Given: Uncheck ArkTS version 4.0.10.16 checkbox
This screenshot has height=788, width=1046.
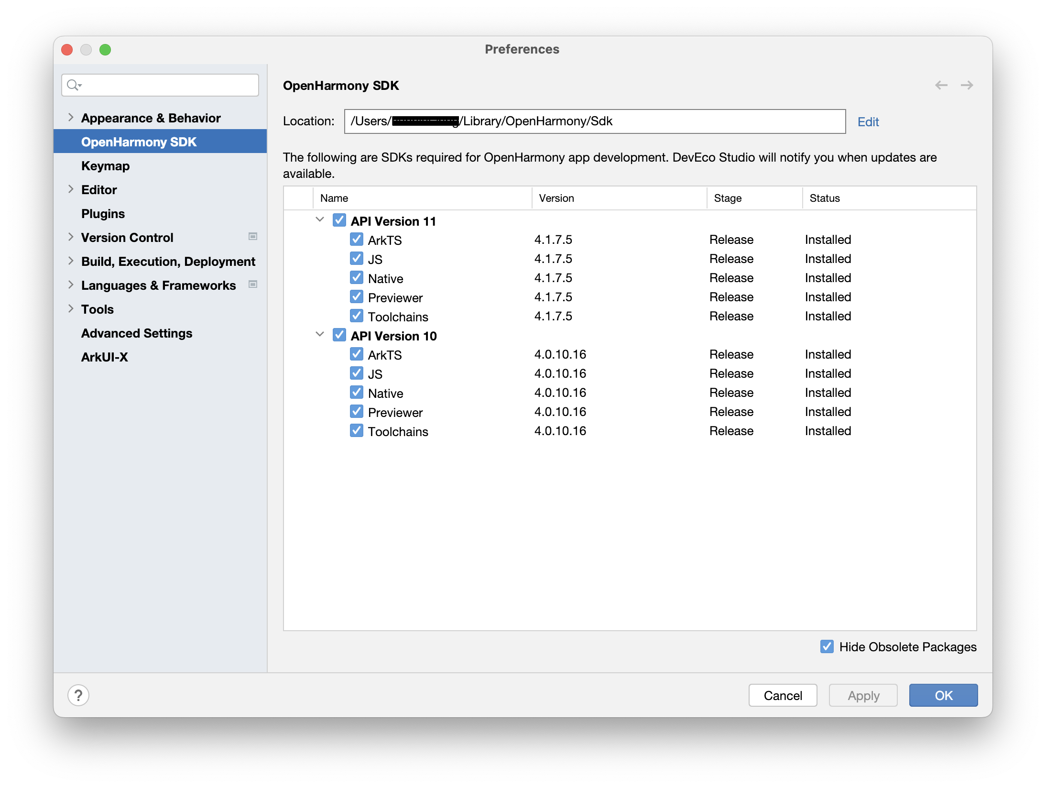Looking at the screenshot, I should pos(356,354).
